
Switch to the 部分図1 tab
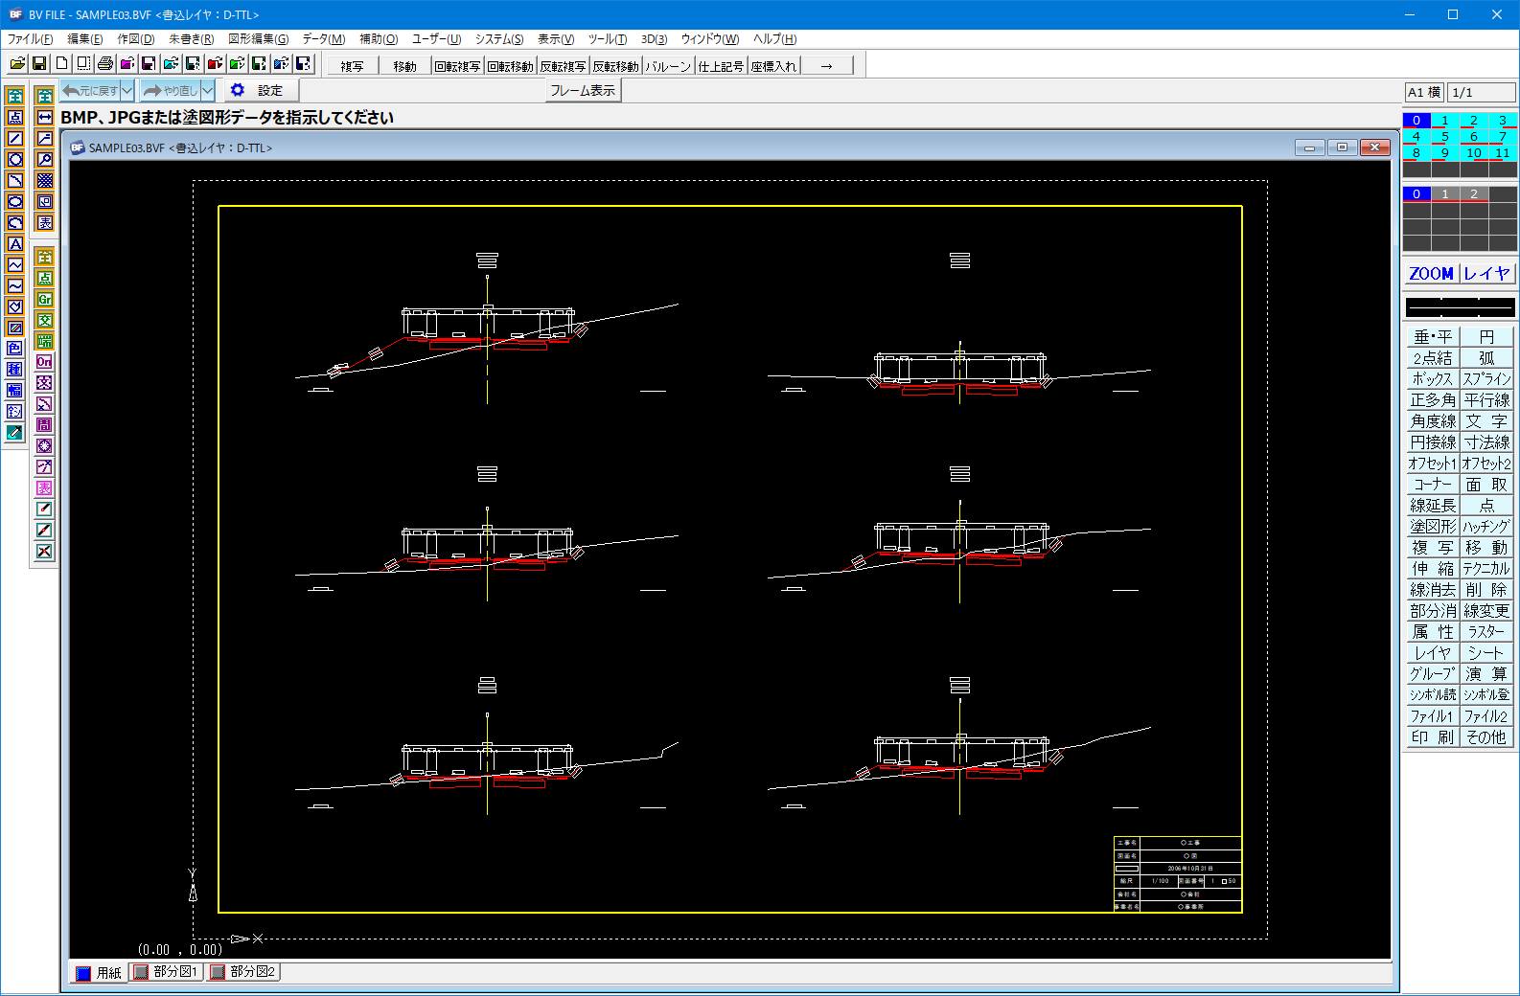point(167,972)
